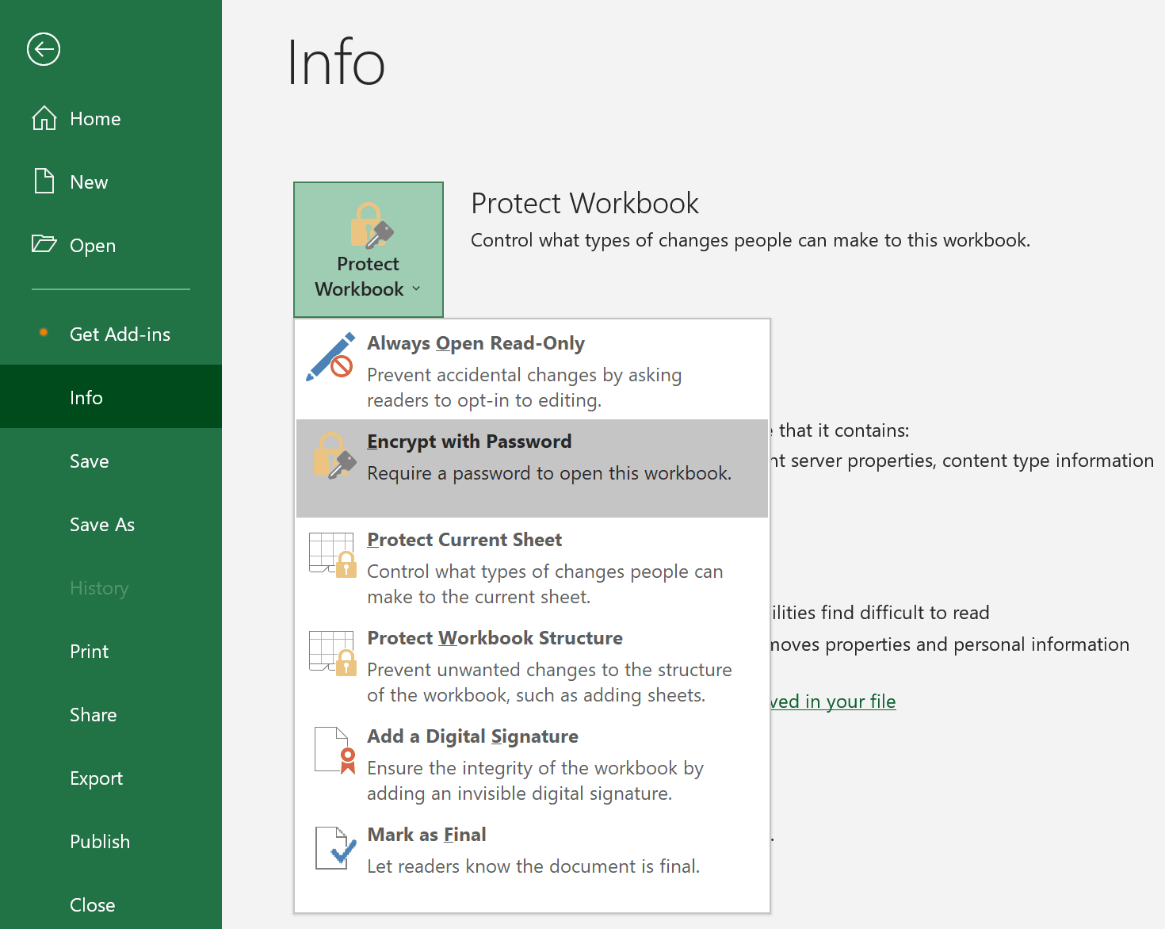This screenshot has height=929, width=1165.
Task: Click the Add a Digital Signature ribbon icon
Action: 334,750
